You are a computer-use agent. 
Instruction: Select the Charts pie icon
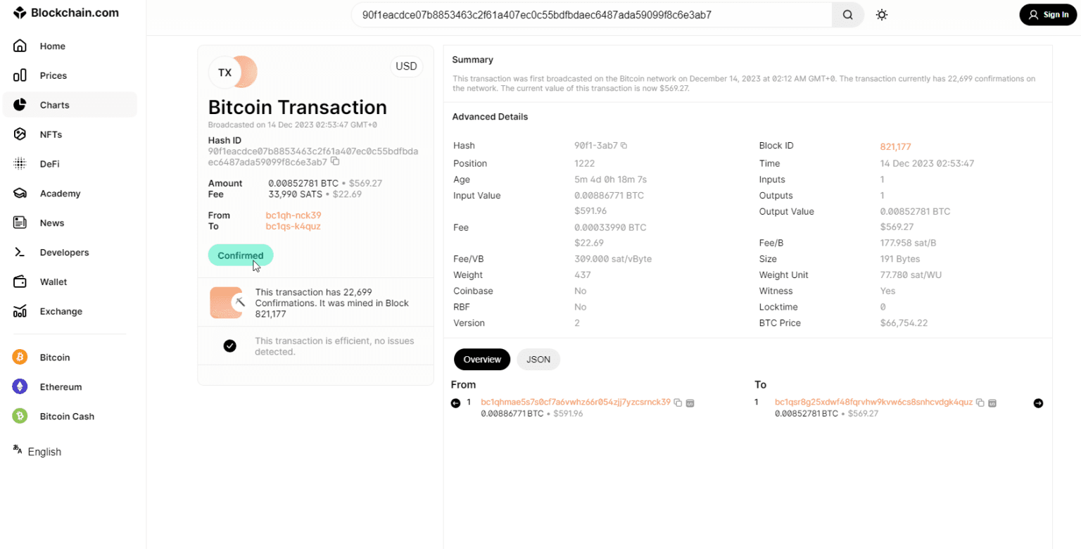20,105
